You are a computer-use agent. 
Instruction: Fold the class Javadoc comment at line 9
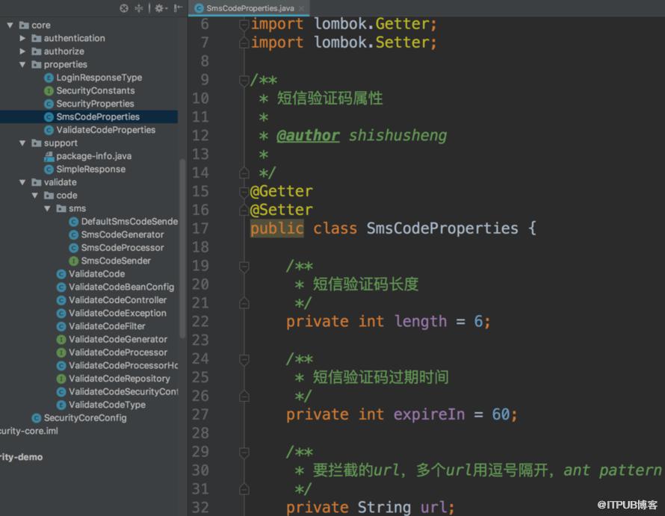244,81
